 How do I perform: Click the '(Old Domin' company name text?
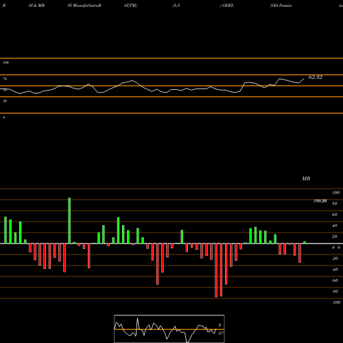coord(281,5)
